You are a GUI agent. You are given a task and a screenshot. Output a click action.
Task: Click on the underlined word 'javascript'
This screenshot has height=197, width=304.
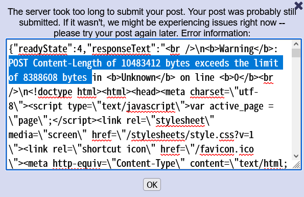(x=151, y=106)
